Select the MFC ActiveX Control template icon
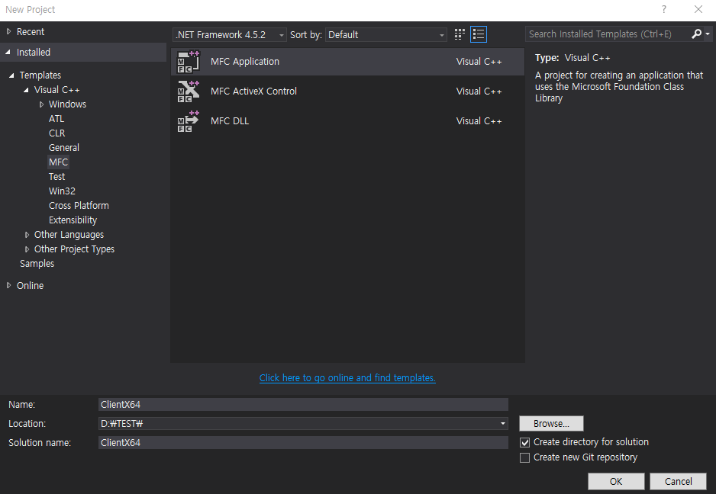Viewport: 716px width, 494px height. coord(188,91)
